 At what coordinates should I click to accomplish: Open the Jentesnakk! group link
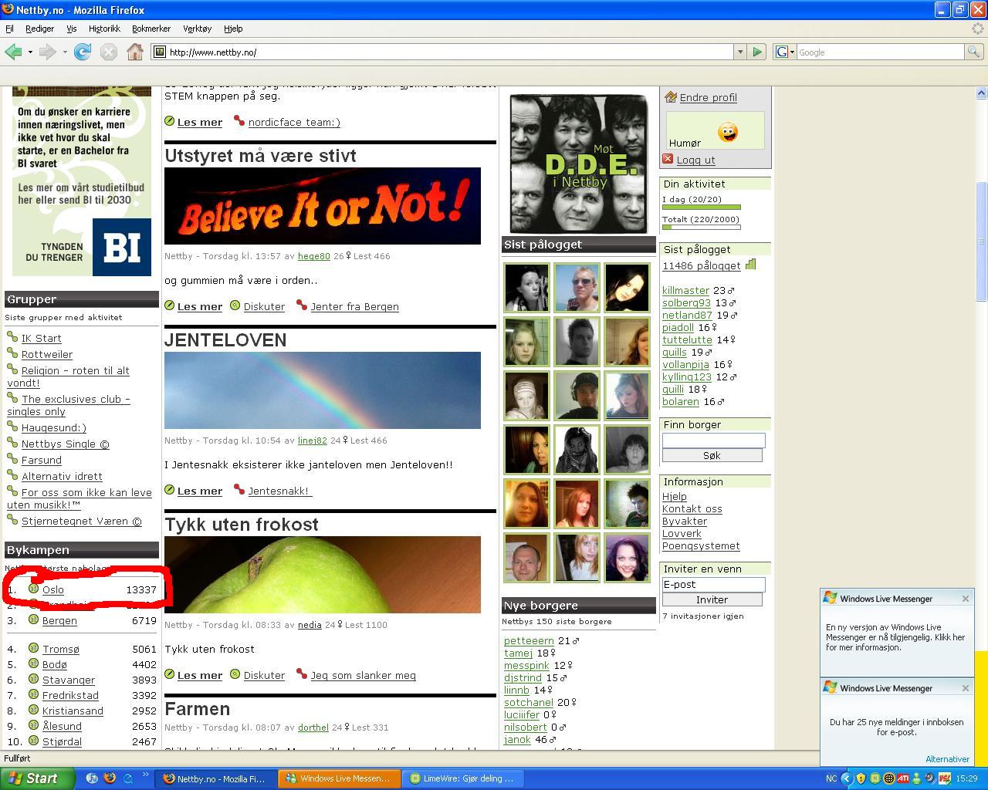tap(279, 491)
